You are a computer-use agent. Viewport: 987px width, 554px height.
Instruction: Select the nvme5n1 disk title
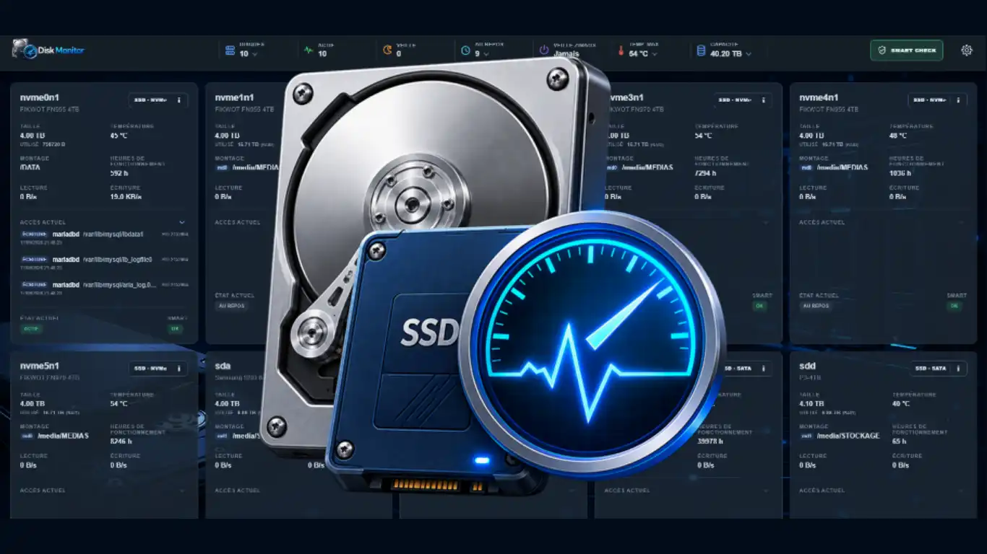click(x=40, y=366)
